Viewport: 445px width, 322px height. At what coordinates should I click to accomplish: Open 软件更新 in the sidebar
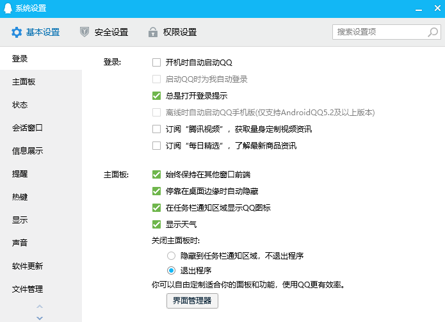coord(41,266)
